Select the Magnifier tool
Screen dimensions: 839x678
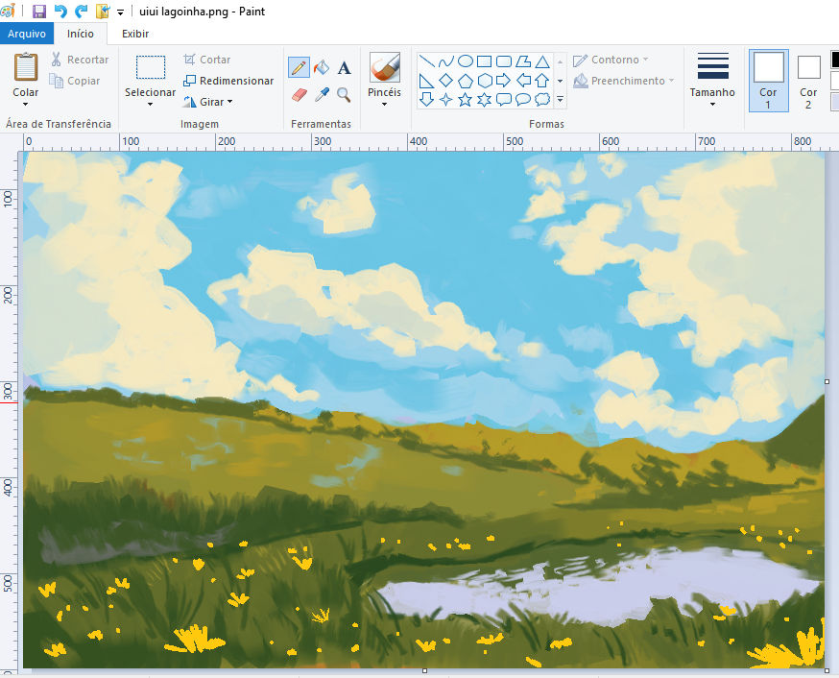tap(344, 94)
